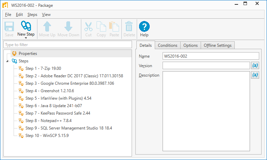Focus the Type to filter field
The height and width of the screenshot is (160, 267).
pyautogui.click(x=68, y=45)
